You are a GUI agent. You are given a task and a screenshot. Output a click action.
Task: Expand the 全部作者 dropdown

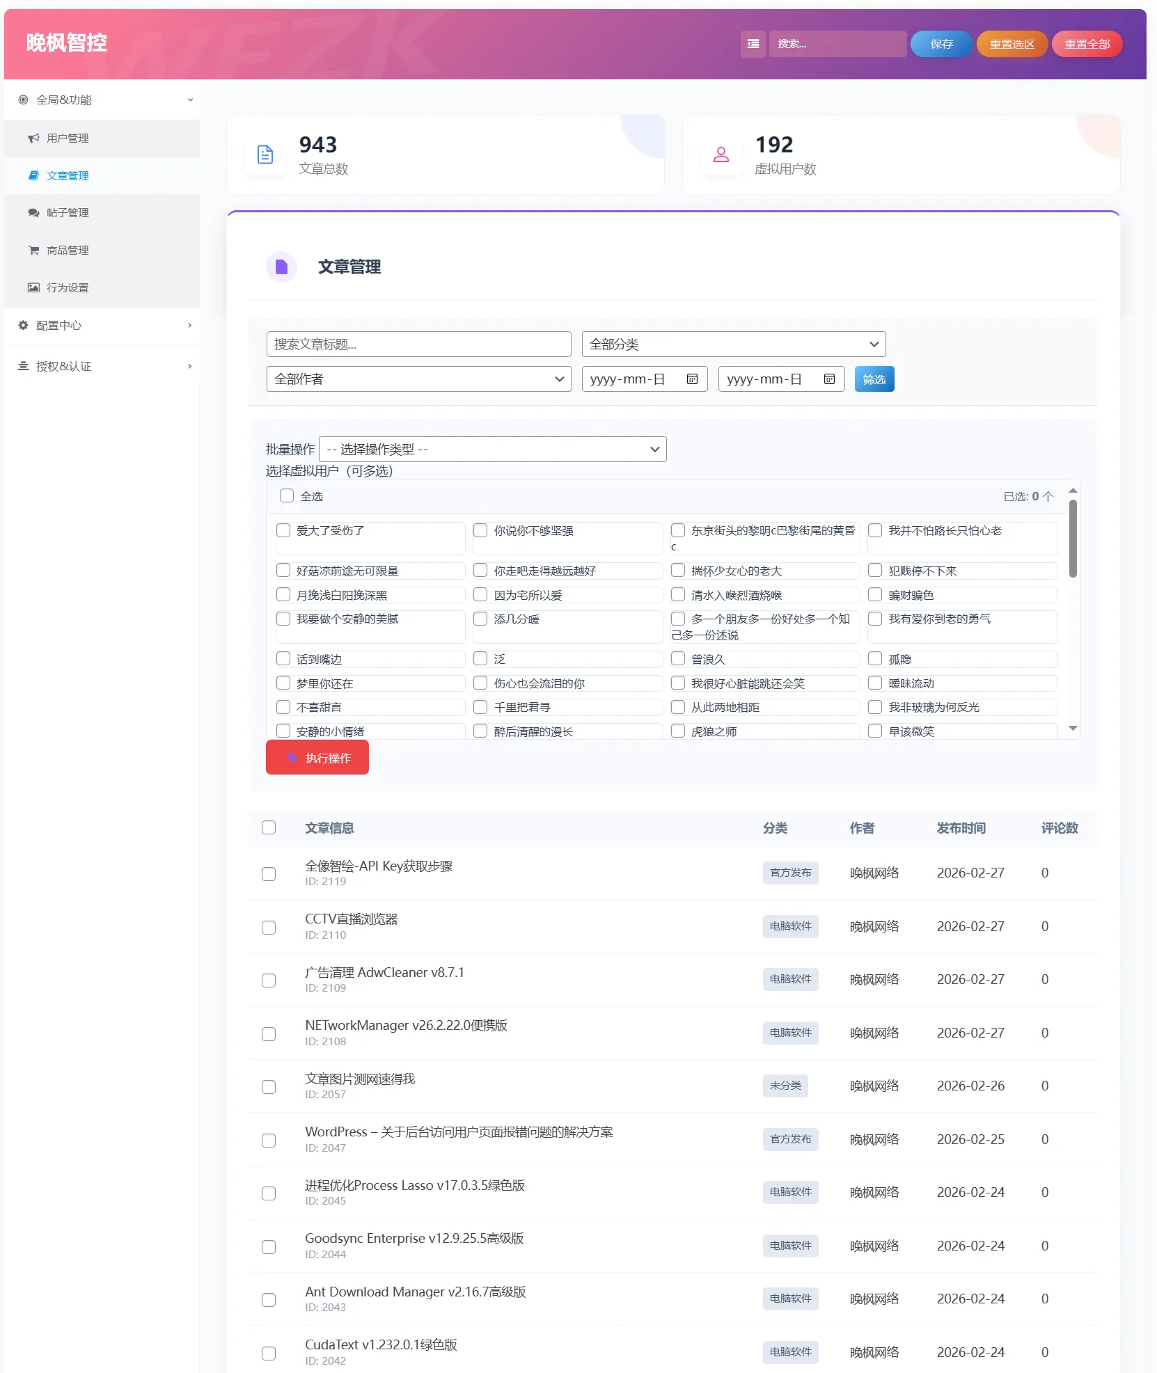point(418,379)
